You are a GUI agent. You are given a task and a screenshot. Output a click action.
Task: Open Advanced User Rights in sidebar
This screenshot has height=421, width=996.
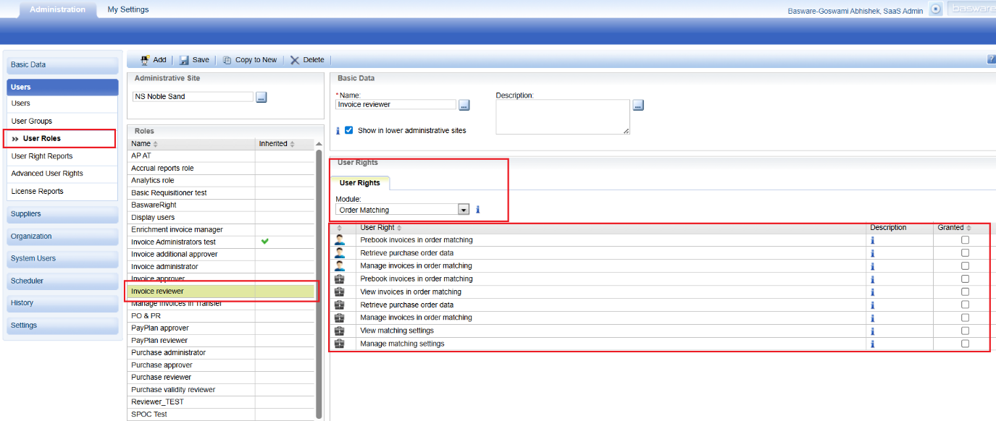click(62, 174)
